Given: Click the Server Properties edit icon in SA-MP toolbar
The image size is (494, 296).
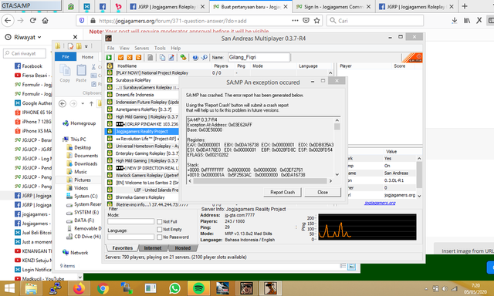Looking at the screenshot, I should point(171,57).
